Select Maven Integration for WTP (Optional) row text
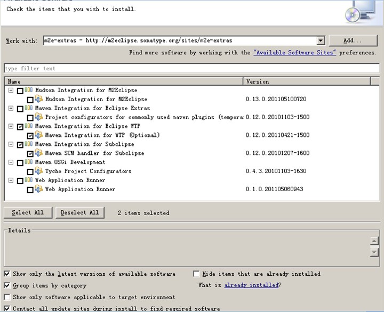 102,135
